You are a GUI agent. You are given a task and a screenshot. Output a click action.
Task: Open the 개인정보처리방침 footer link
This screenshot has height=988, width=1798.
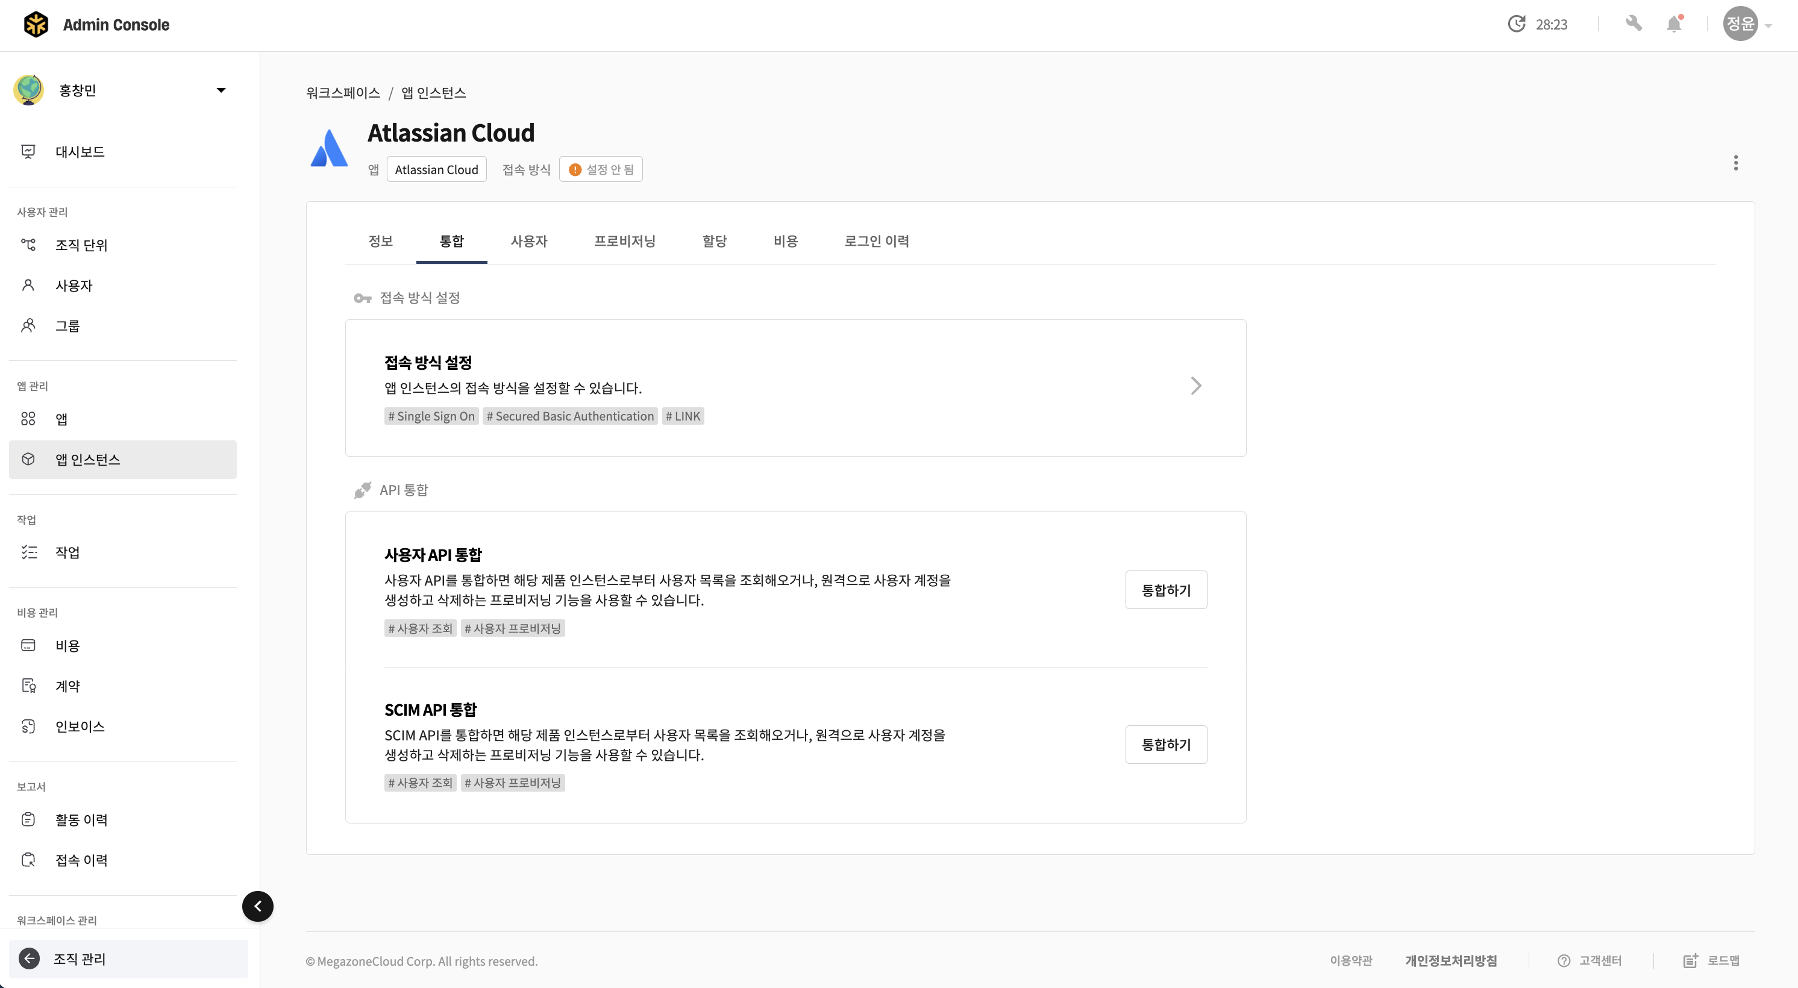[x=1451, y=961]
